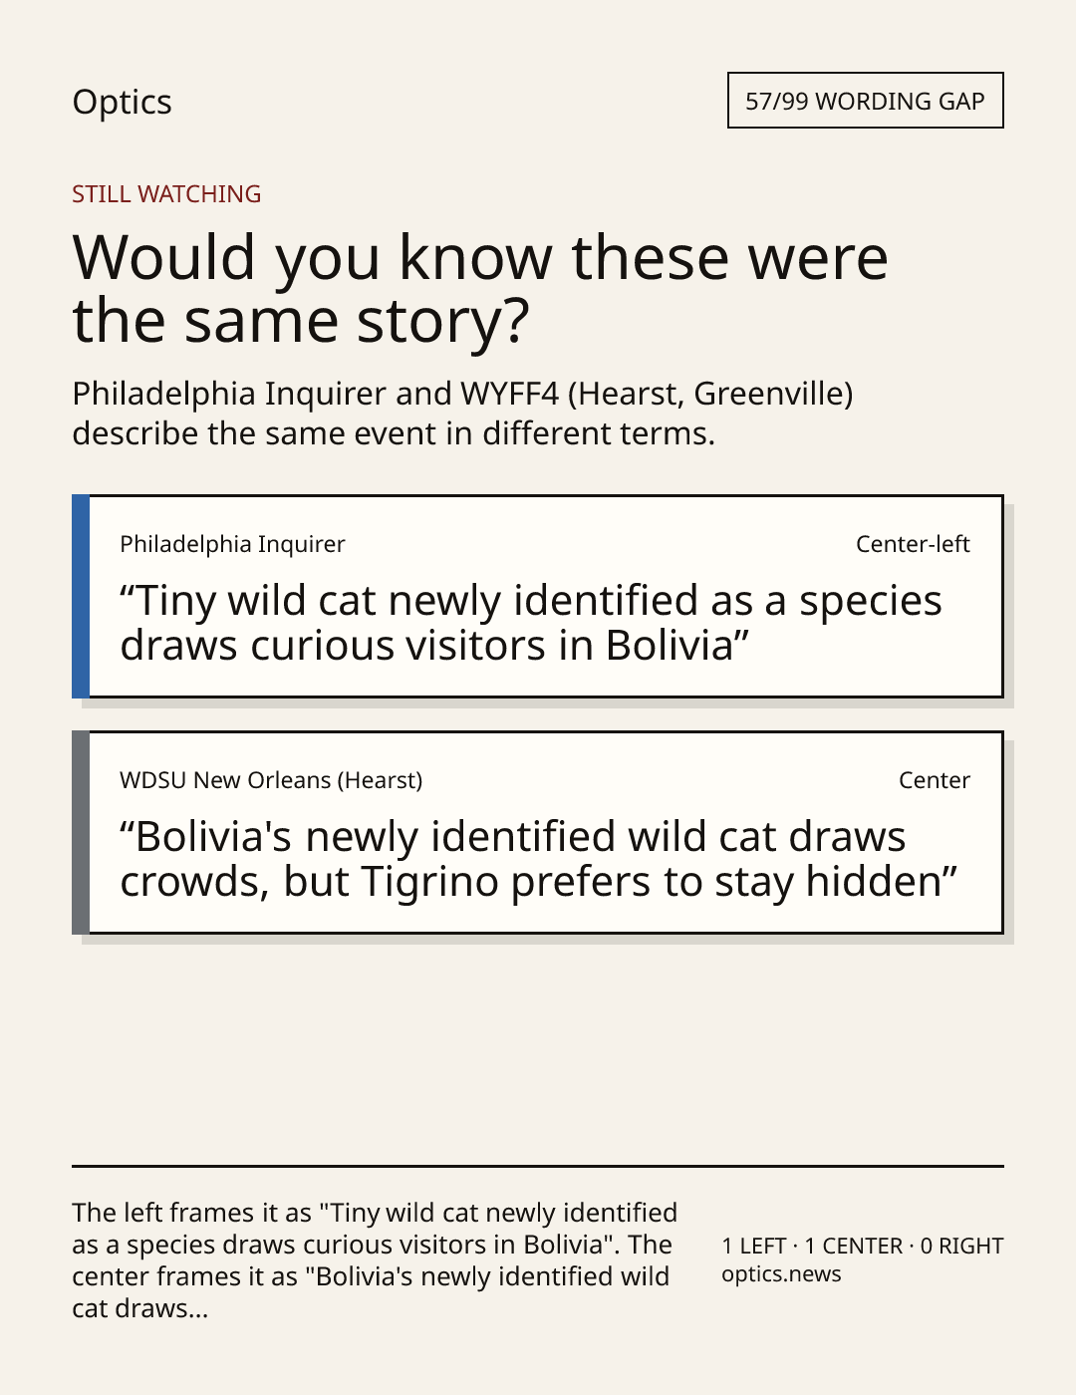Viewport: 1076px width, 1395px height.
Task: Click the Philadelphia Inquirer source name
Action: click(x=232, y=544)
